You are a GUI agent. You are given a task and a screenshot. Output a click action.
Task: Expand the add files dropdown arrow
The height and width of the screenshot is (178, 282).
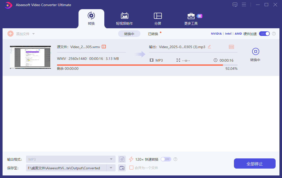[33, 34]
